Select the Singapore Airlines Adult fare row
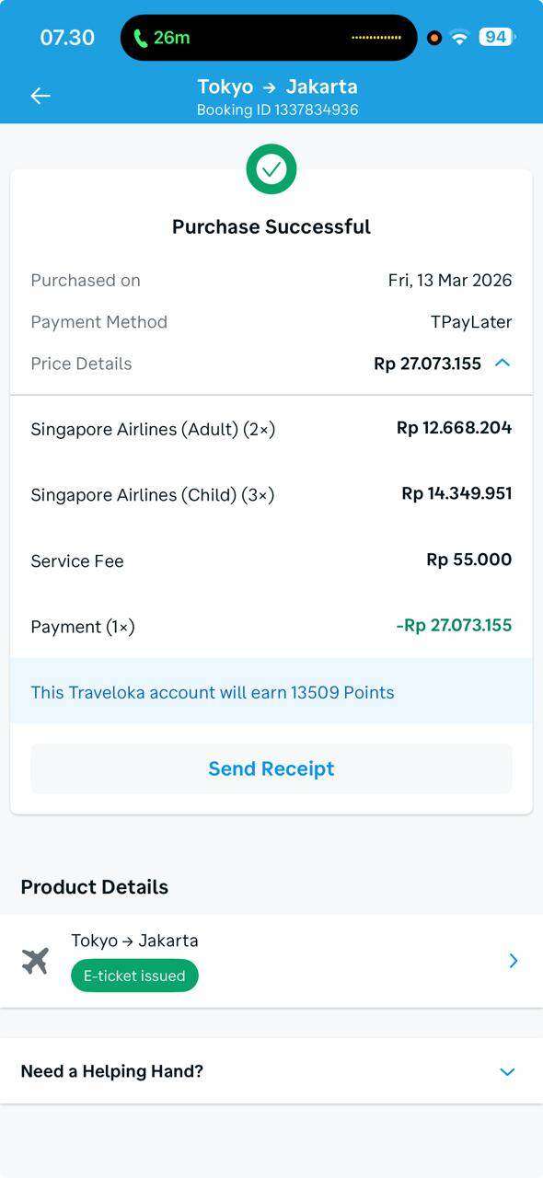The width and height of the screenshot is (543, 1178). click(271, 428)
